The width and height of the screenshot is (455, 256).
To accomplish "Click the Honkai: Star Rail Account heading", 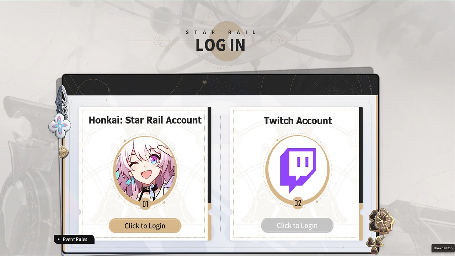I will (145, 120).
